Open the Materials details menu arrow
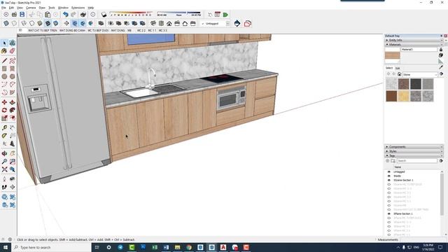Viewport: 448px width, 252px height. coord(441,74)
